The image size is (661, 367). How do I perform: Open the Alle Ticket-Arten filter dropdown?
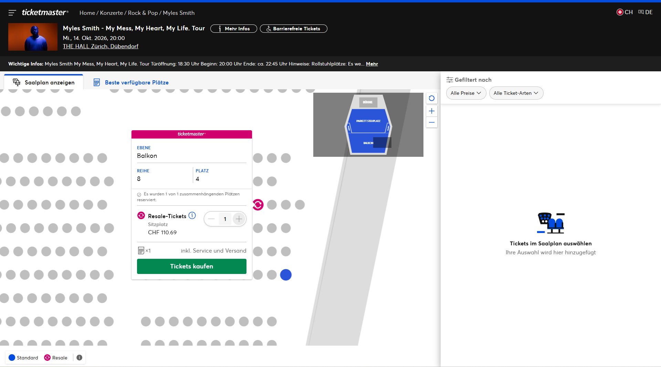coord(516,93)
